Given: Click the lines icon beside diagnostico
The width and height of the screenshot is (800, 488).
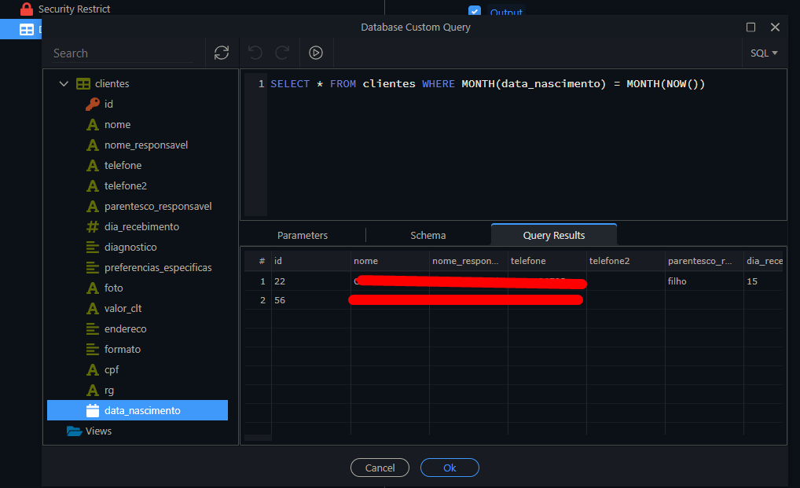Looking at the screenshot, I should [x=93, y=248].
